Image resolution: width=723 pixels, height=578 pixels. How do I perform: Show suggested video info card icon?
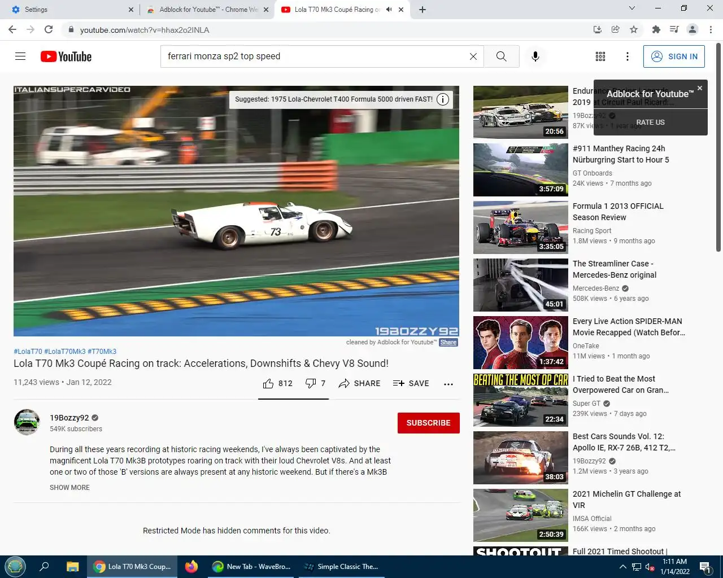[x=443, y=99]
